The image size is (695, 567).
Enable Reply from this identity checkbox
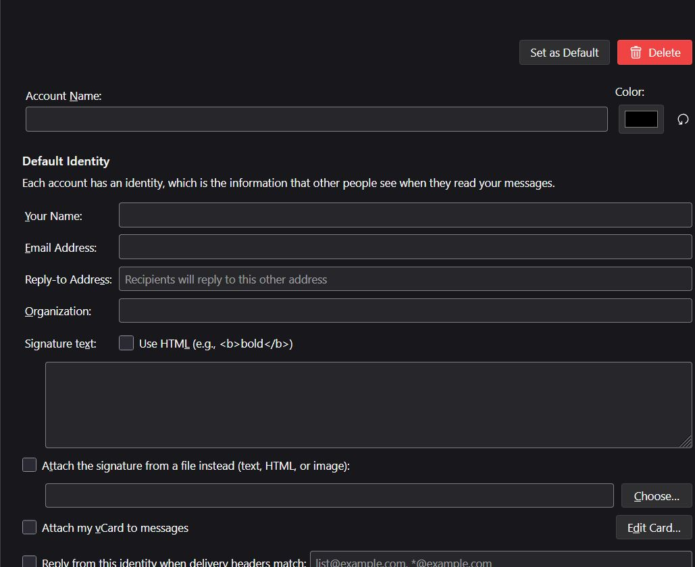(30, 562)
